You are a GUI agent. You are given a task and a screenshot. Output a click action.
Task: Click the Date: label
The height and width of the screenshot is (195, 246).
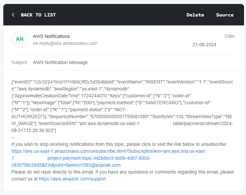230,36
